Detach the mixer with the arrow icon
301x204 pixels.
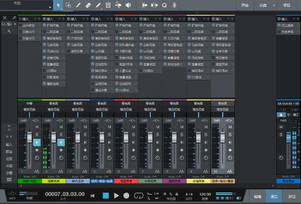[14, 18]
